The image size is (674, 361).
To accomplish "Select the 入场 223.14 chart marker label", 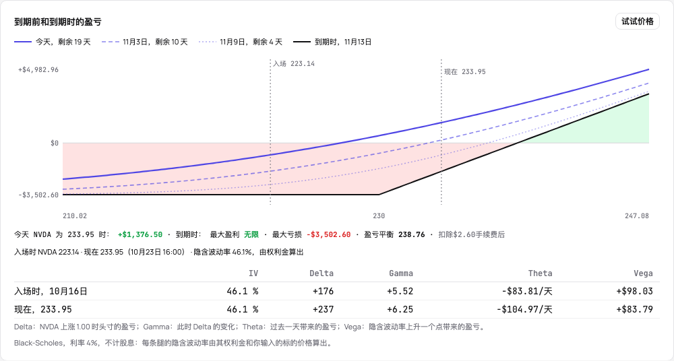I will (294, 63).
